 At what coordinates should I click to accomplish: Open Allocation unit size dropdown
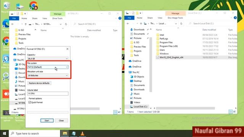pyautogui.click(x=48, y=75)
